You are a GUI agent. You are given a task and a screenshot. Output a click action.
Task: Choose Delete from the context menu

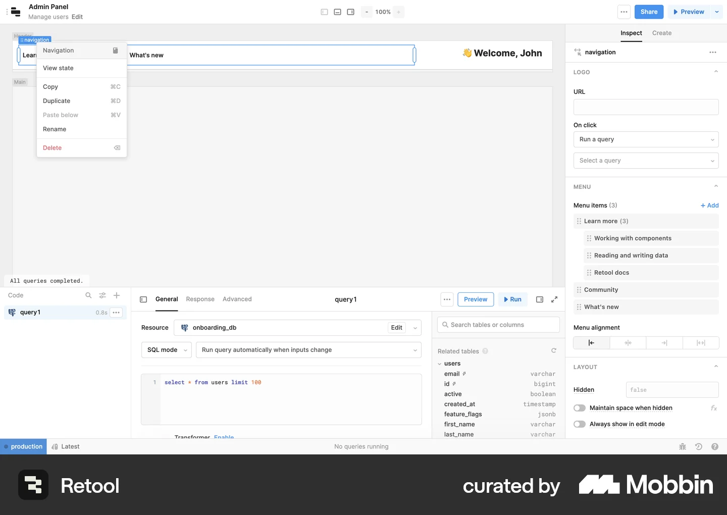(82, 148)
